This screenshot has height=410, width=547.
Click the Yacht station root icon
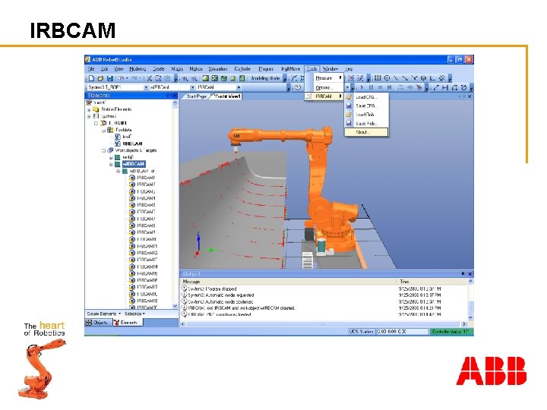[89, 102]
